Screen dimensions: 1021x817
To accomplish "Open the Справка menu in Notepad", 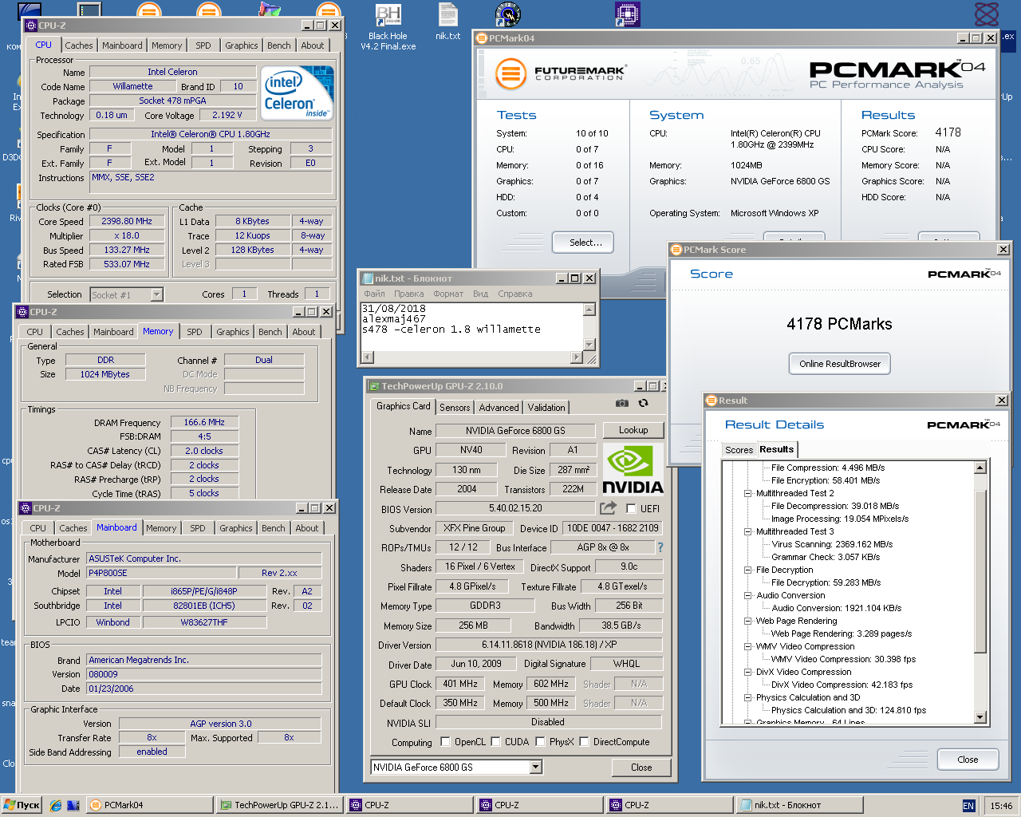I will 515,294.
